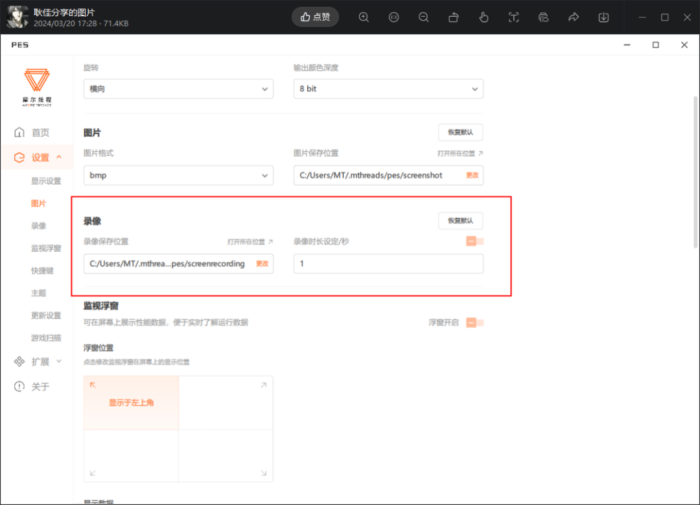Click the 首页 home icon in sidebar

pyautogui.click(x=19, y=133)
